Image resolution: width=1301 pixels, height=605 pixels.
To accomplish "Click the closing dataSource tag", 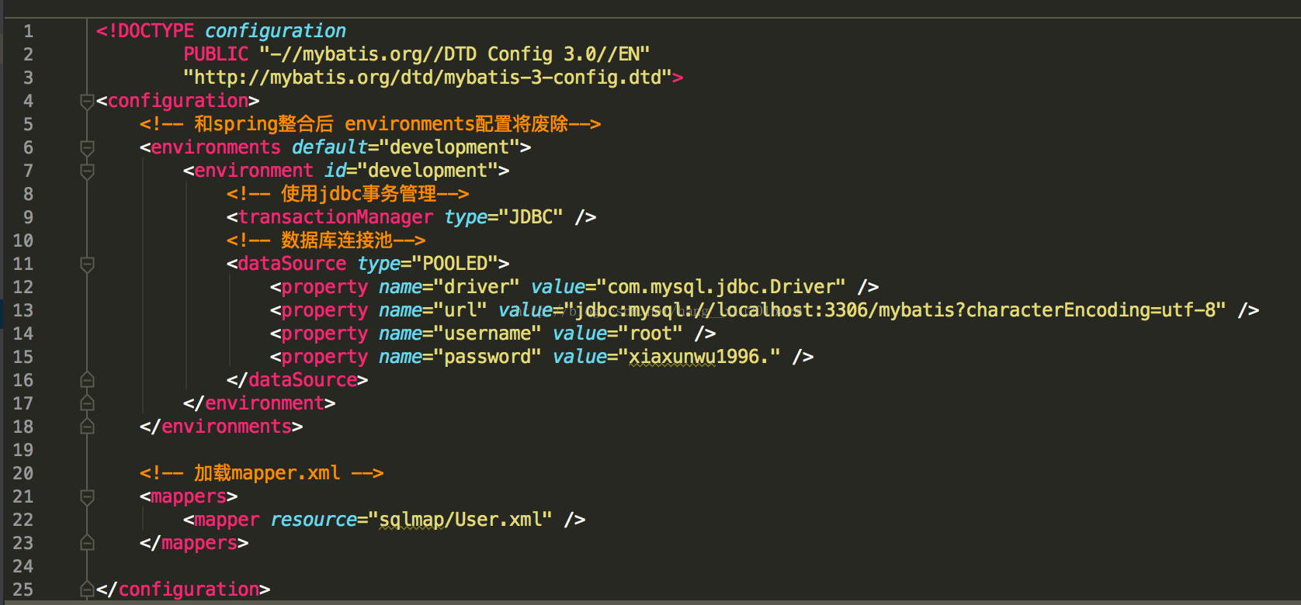I will pos(297,380).
